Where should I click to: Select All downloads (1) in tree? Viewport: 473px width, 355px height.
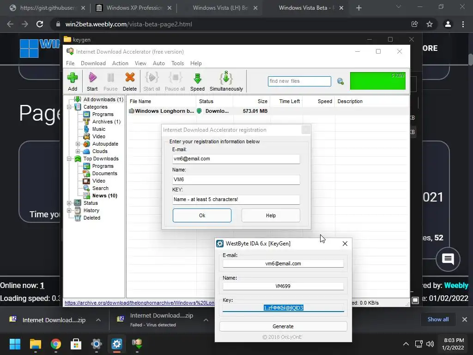(x=103, y=99)
